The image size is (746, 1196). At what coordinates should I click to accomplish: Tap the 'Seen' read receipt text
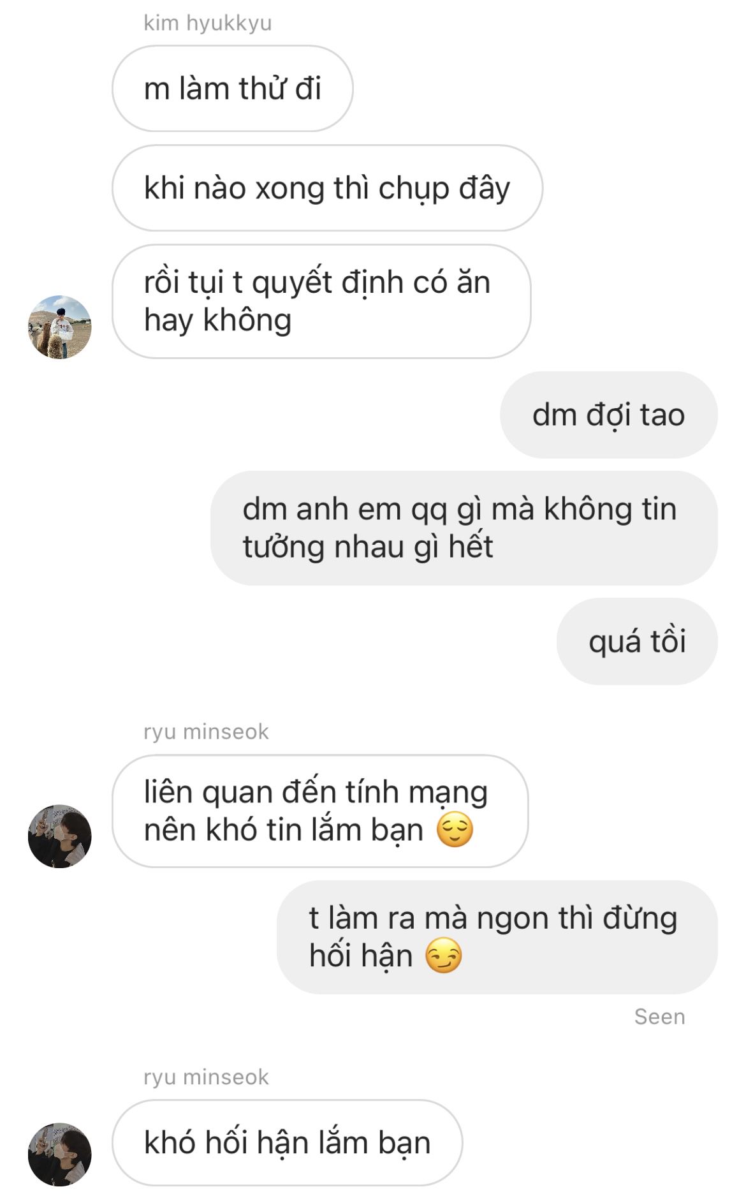pos(659,1017)
